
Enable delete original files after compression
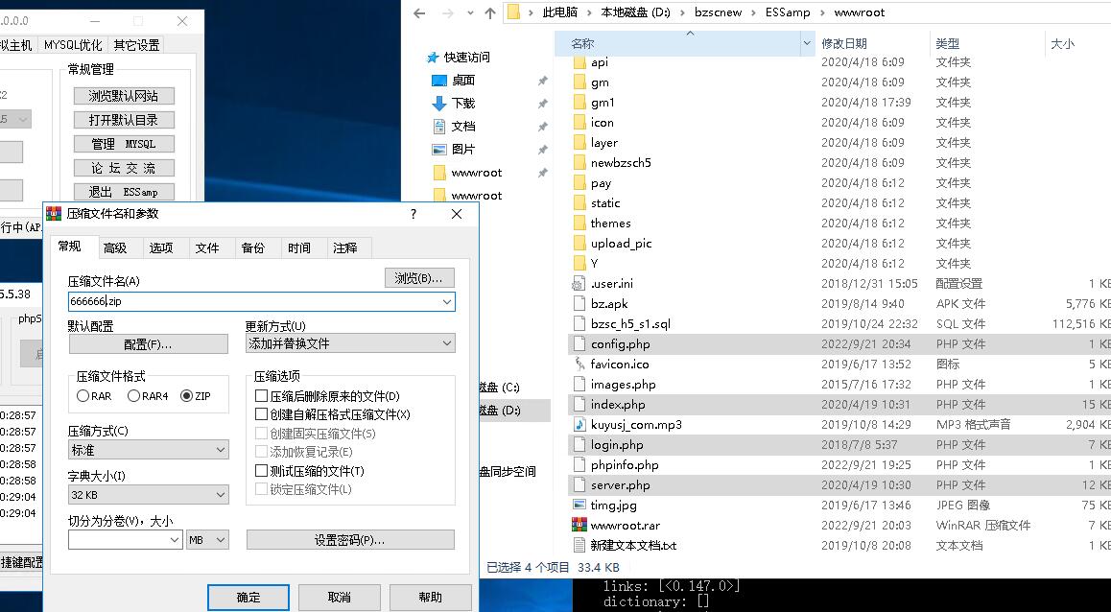pyautogui.click(x=261, y=396)
